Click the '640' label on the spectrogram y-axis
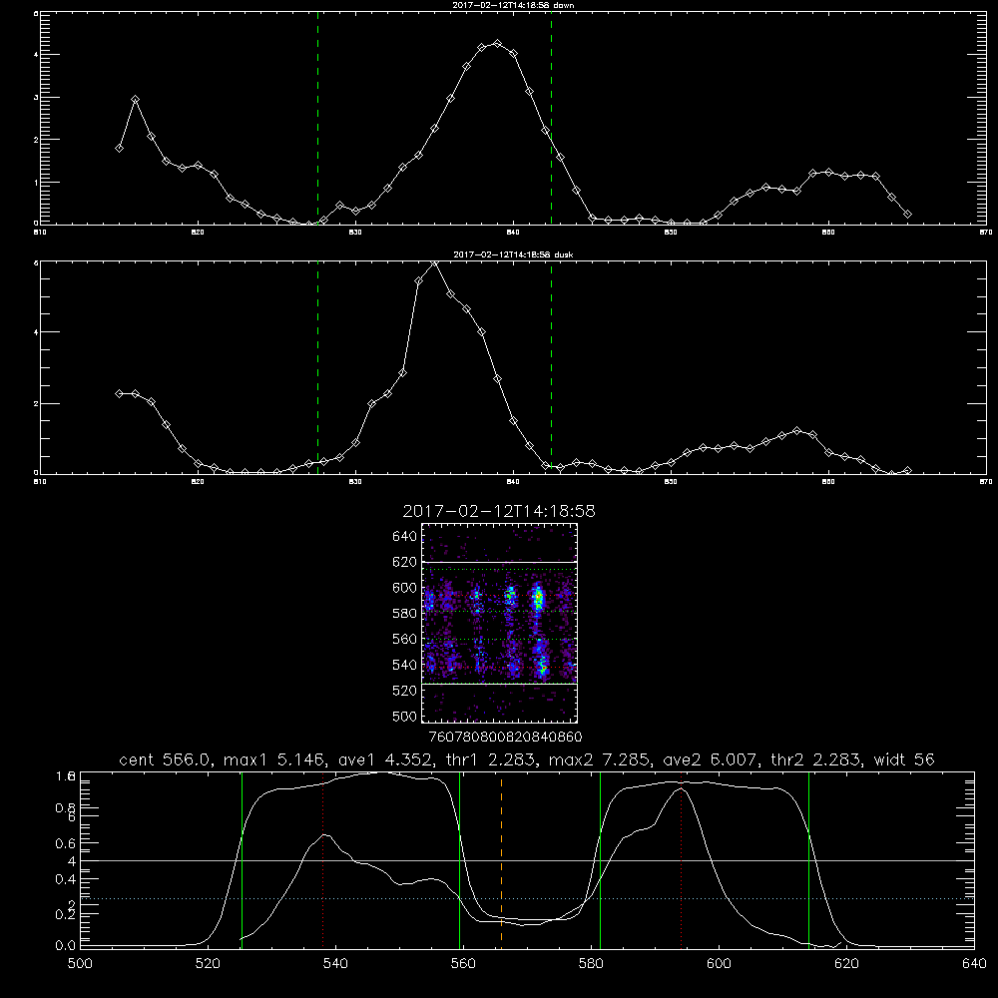The image size is (998, 998). [x=405, y=537]
